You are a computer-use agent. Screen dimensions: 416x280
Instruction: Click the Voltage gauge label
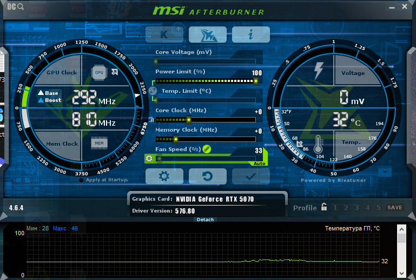coord(353,73)
